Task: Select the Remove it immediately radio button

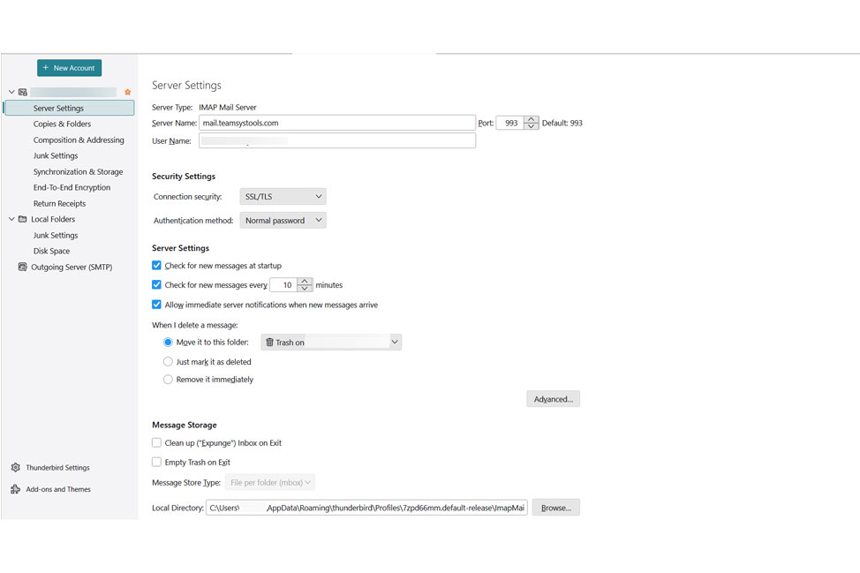Action: 168,379
